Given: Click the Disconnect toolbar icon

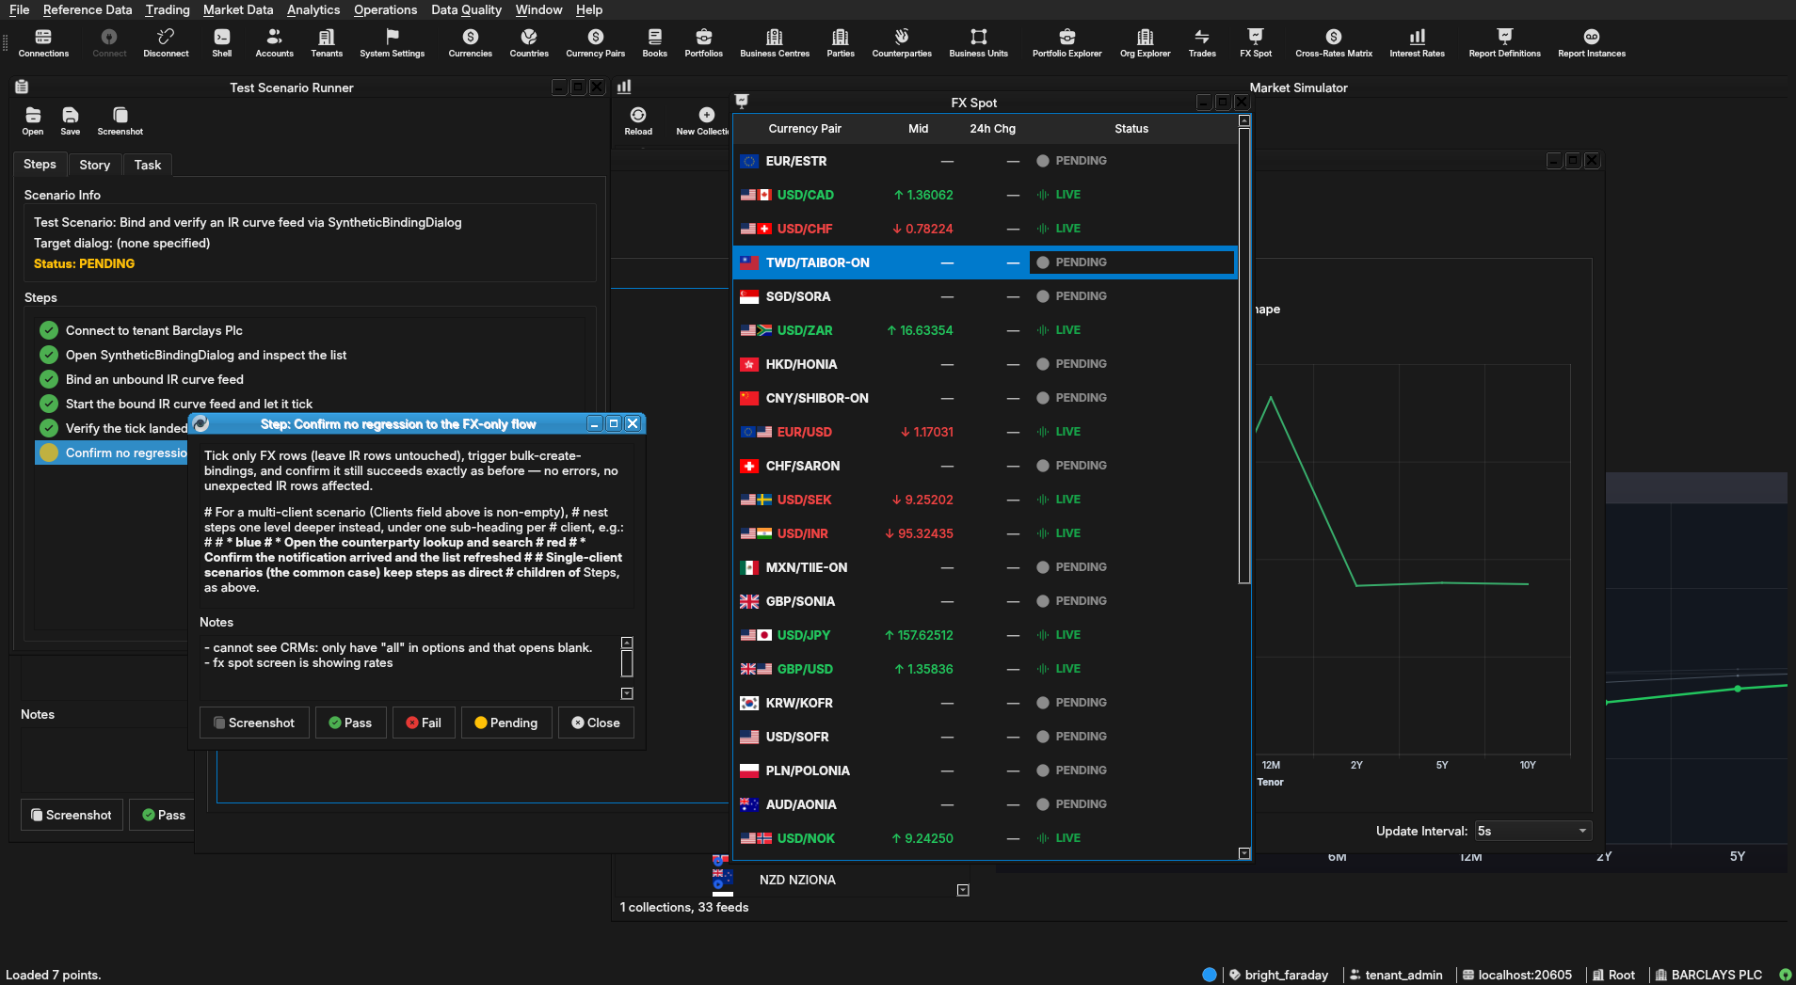Looking at the screenshot, I should click(166, 43).
